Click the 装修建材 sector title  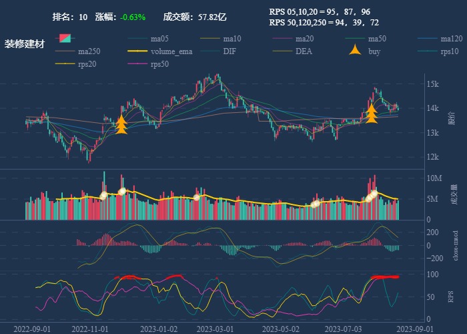(25, 44)
